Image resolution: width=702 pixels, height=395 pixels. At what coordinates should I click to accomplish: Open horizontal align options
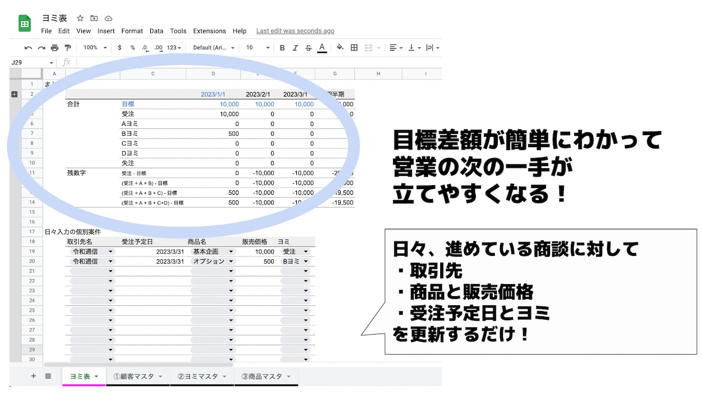point(396,48)
